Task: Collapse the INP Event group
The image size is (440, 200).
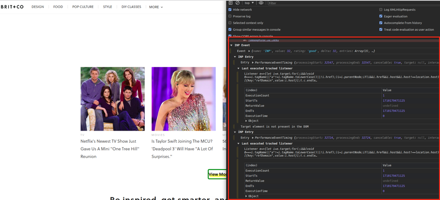Action: click(232, 45)
